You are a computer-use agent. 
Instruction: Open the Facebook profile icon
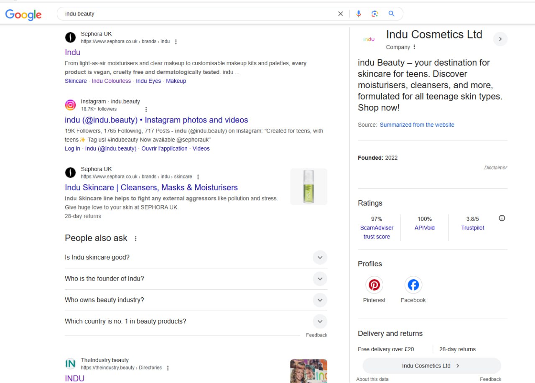pyautogui.click(x=413, y=285)
